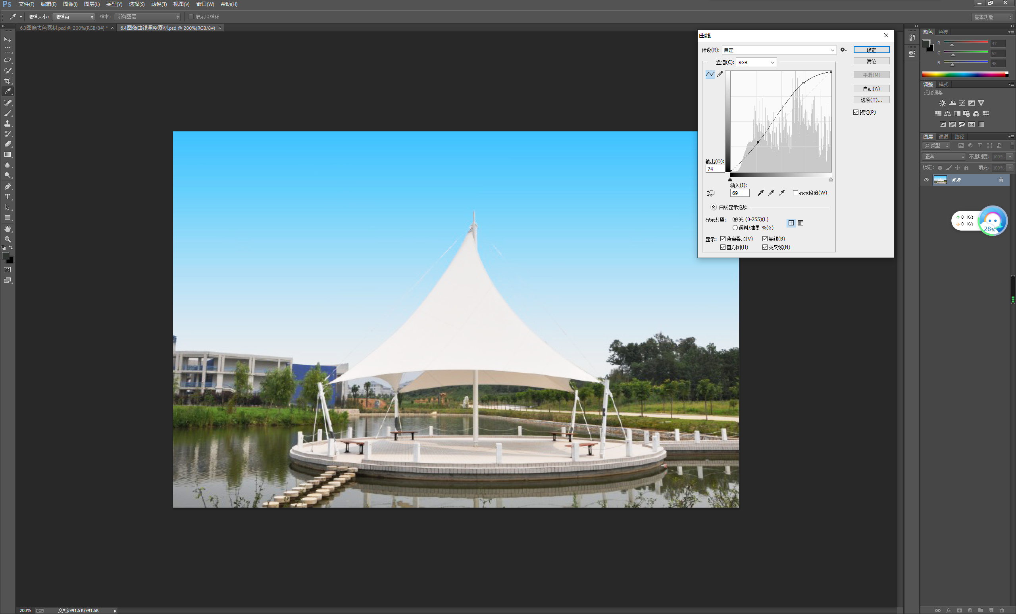
Task: Select the Lasso tool
Action: pyautogui.click(x=8, y=60)
